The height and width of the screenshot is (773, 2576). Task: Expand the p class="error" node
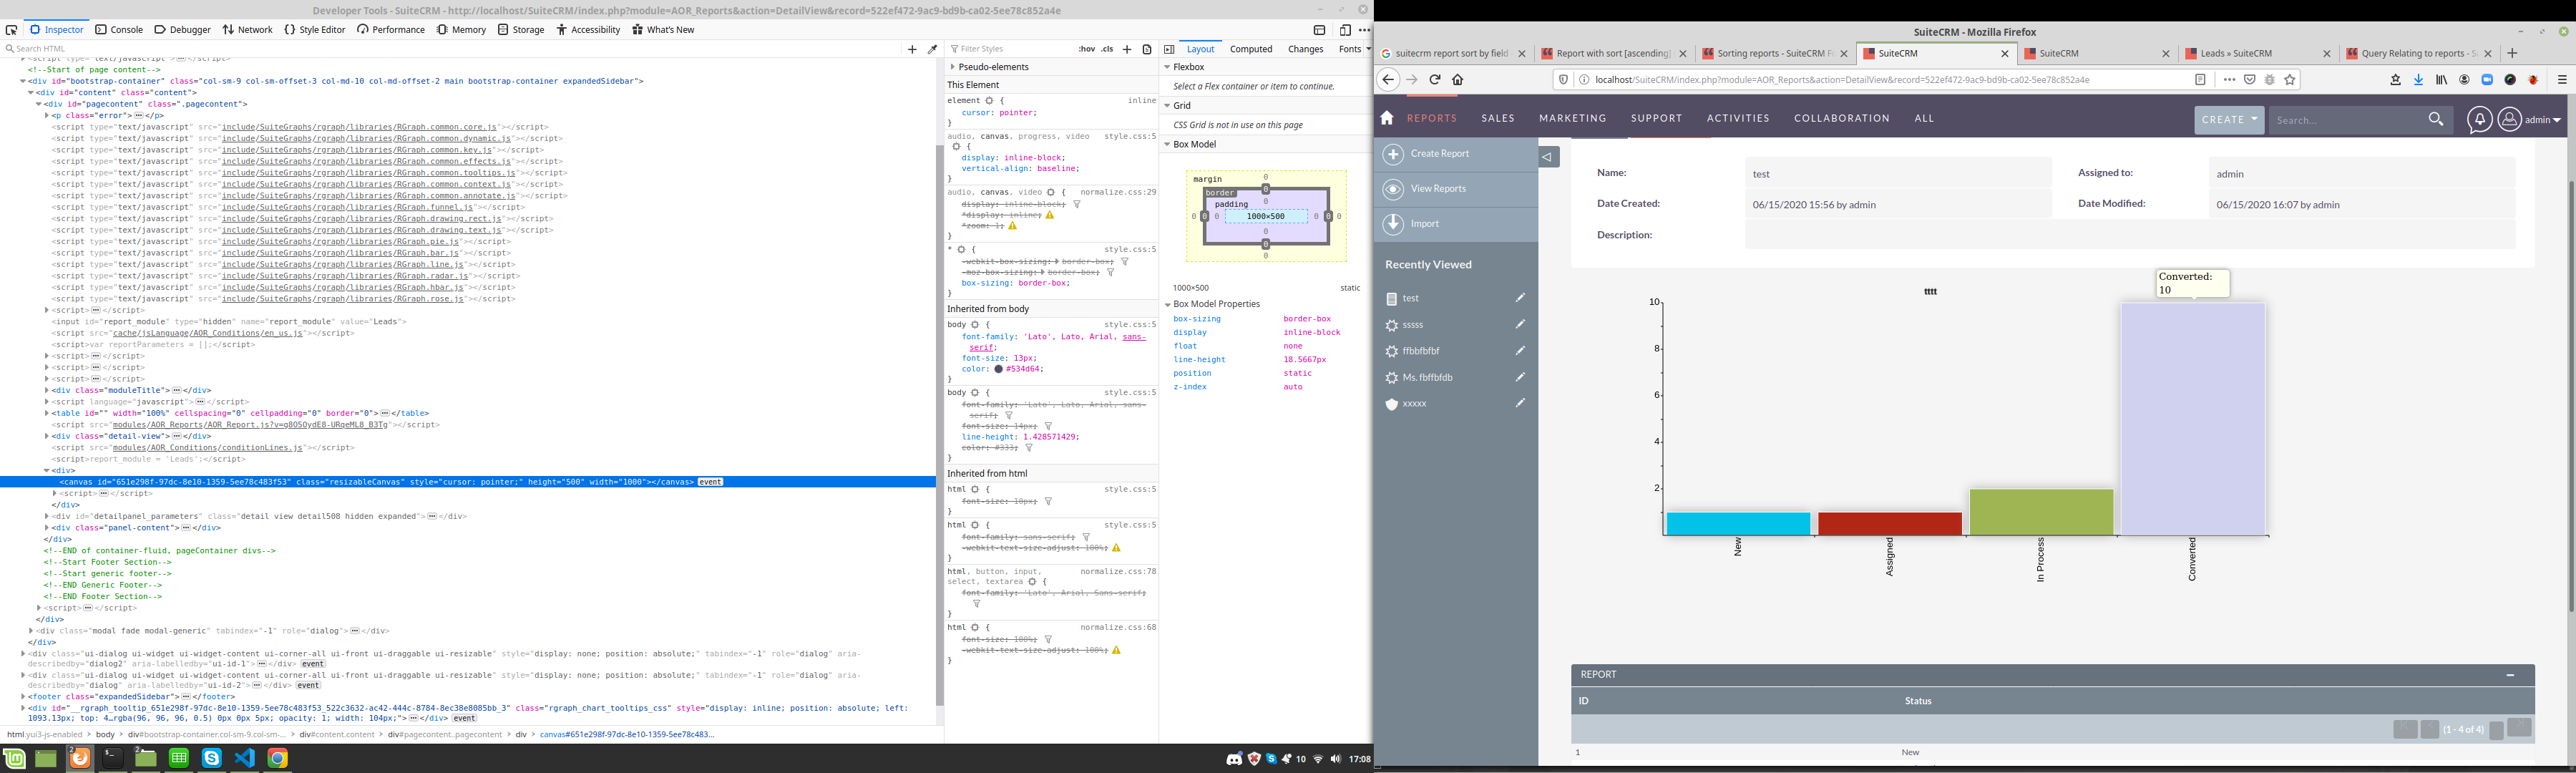(47, 115)
